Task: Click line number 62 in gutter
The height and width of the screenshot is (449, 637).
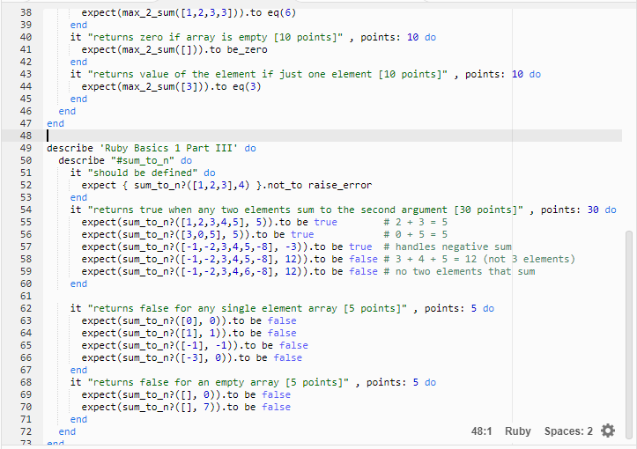Action: (26, 308)
